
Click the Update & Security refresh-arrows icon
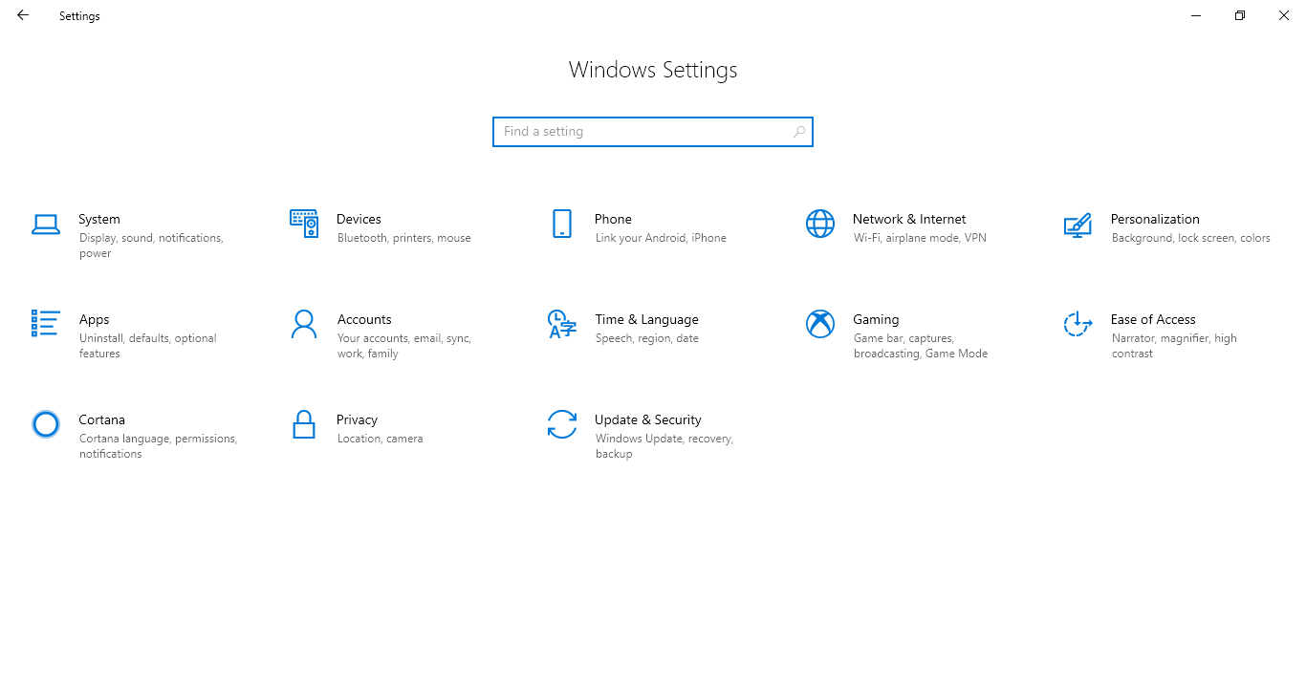coord(562,424)
